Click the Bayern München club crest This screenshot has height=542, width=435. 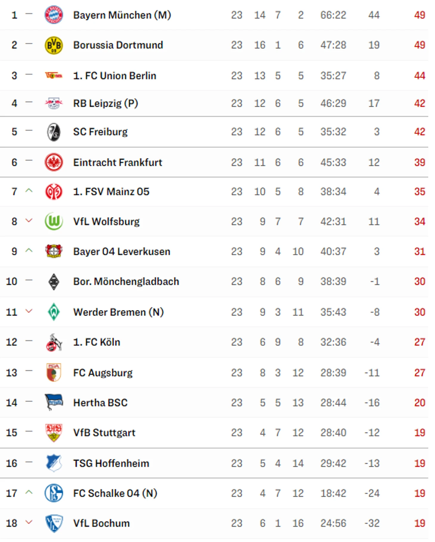click(x=54, y=15)
